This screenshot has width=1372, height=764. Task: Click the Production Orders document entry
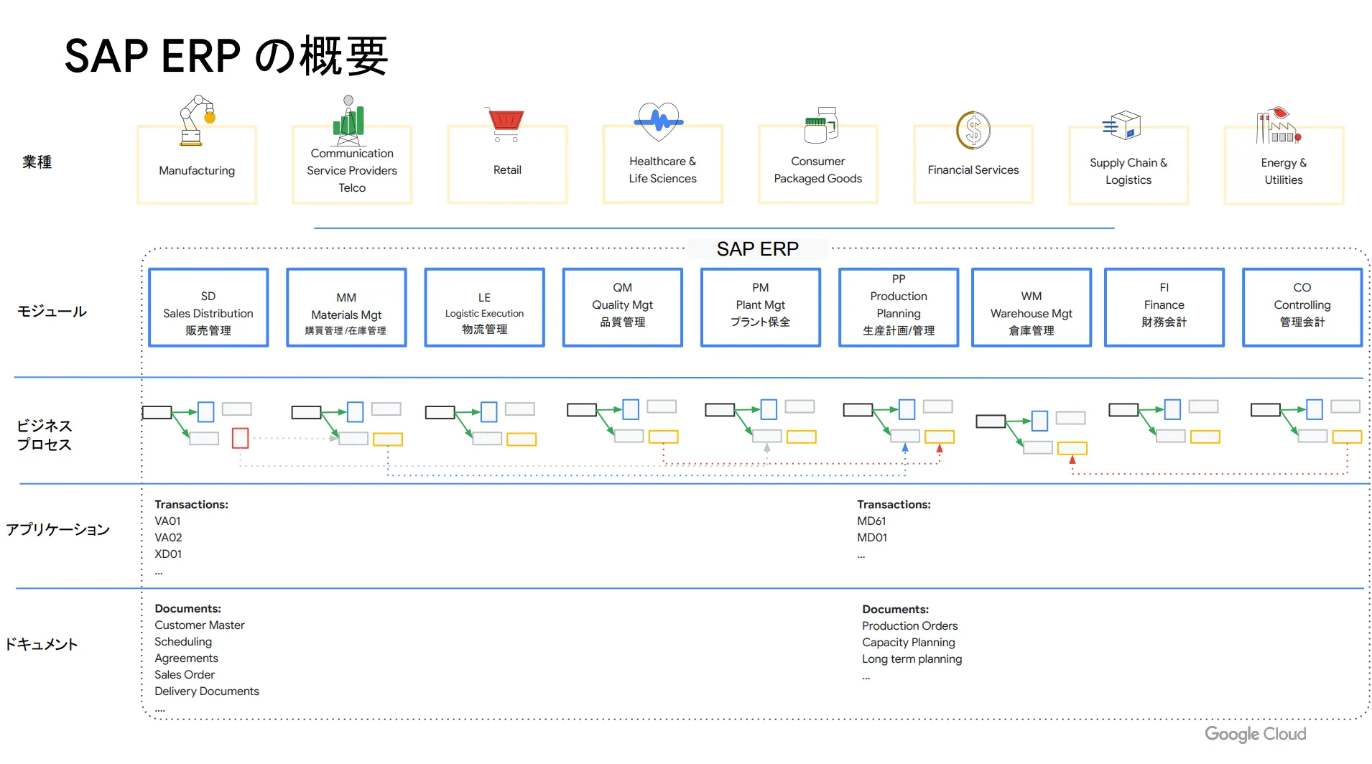(909, 625)
